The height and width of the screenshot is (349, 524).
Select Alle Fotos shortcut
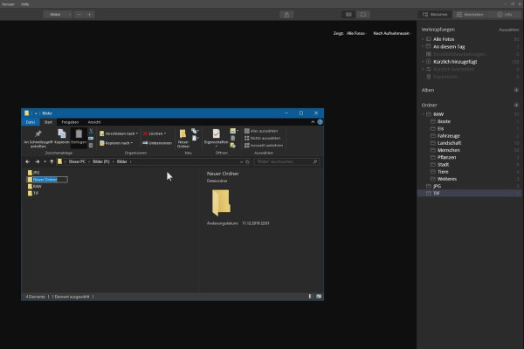444,39
